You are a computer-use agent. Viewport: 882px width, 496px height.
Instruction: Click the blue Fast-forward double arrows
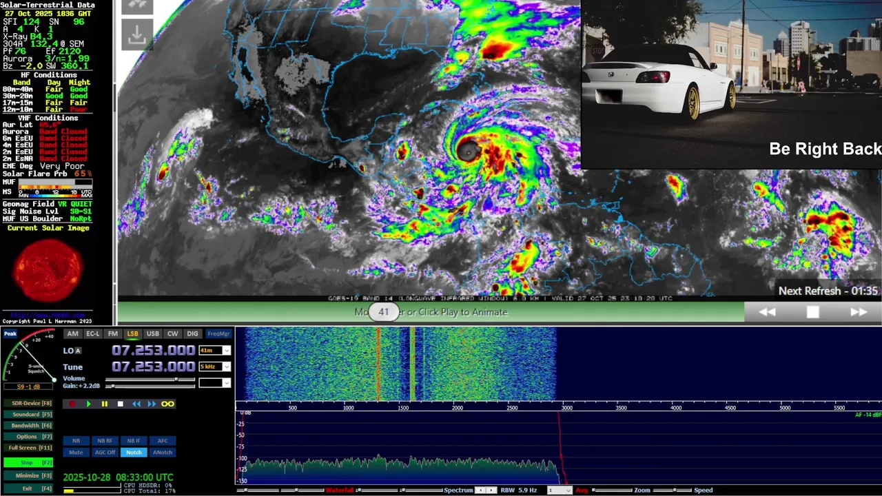click(152, 404)
